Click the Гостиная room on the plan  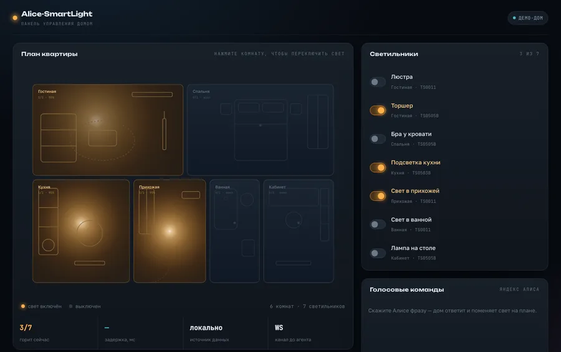[108, 129]
